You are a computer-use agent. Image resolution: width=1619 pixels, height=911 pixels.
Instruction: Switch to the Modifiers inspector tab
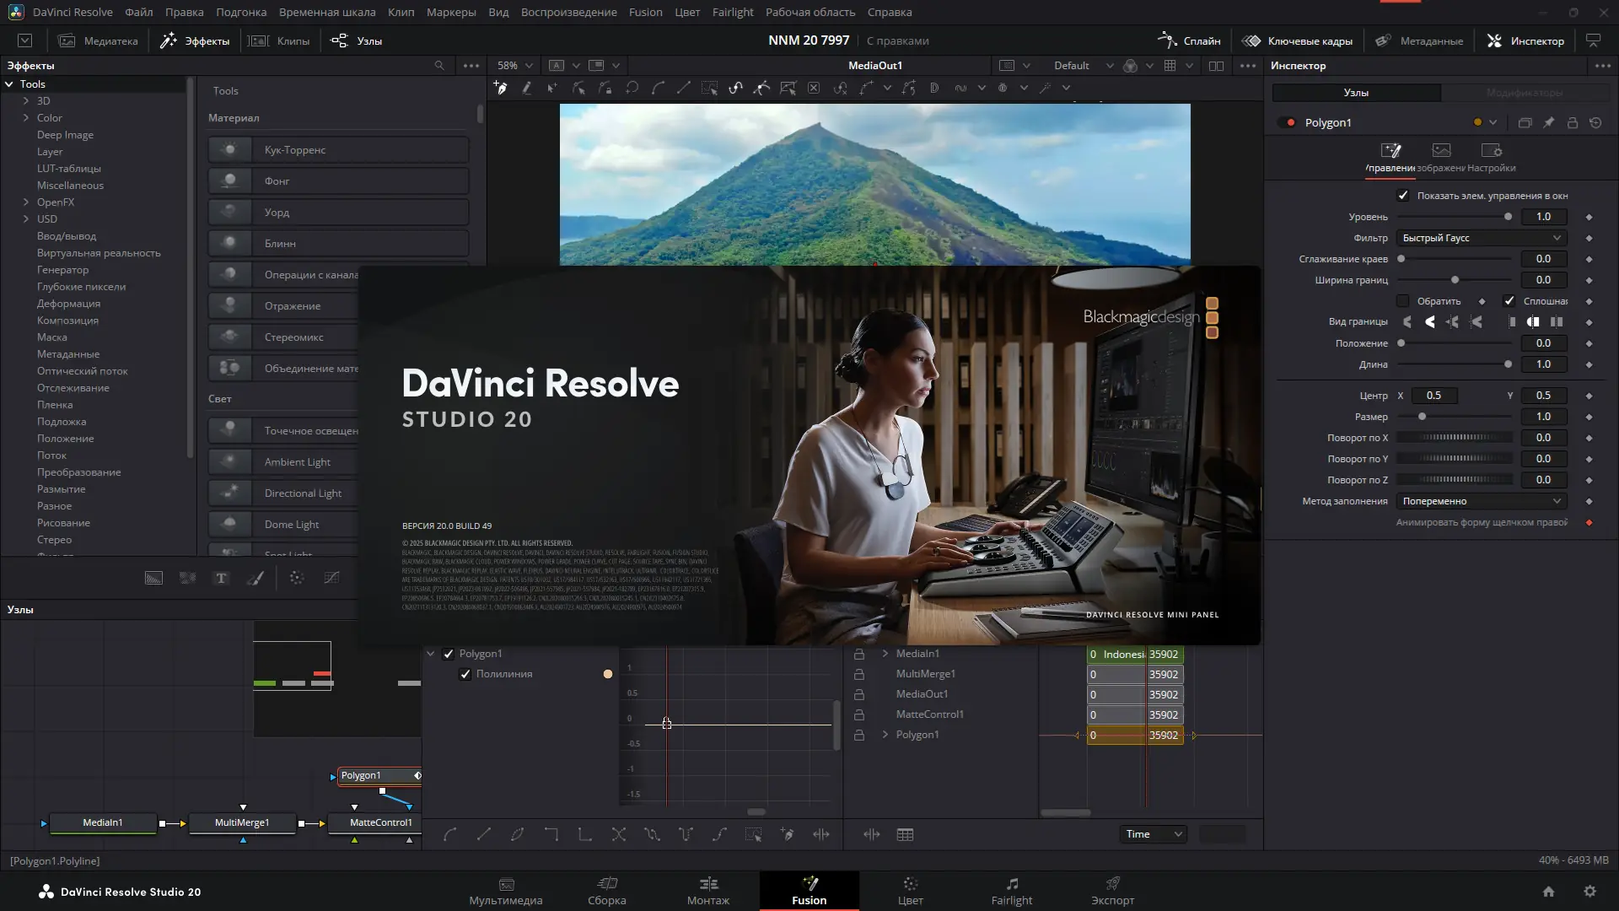click(1523, 93)
